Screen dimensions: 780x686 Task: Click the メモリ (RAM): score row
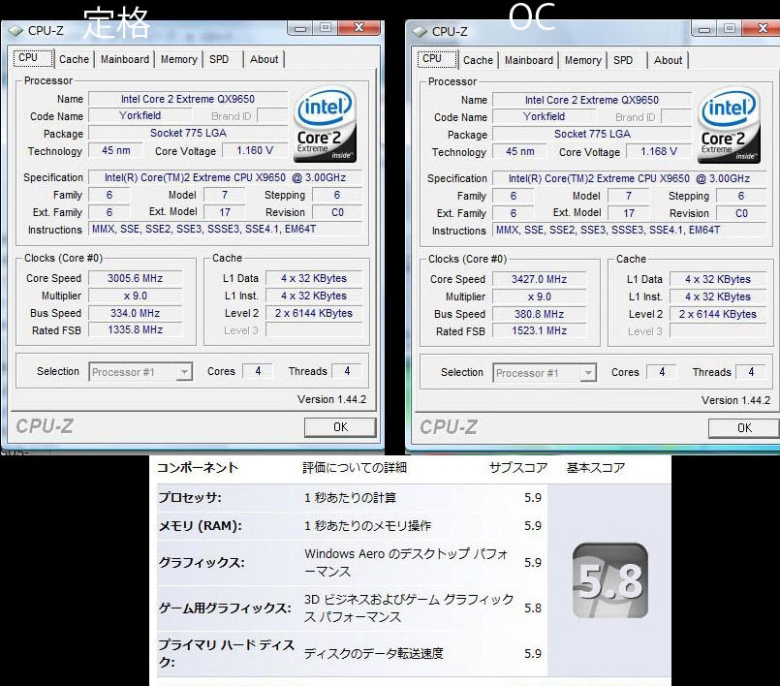click(x=352, y=526)
